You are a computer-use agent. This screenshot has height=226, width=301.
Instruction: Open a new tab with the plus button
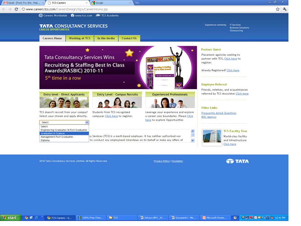tap(137, 3)
